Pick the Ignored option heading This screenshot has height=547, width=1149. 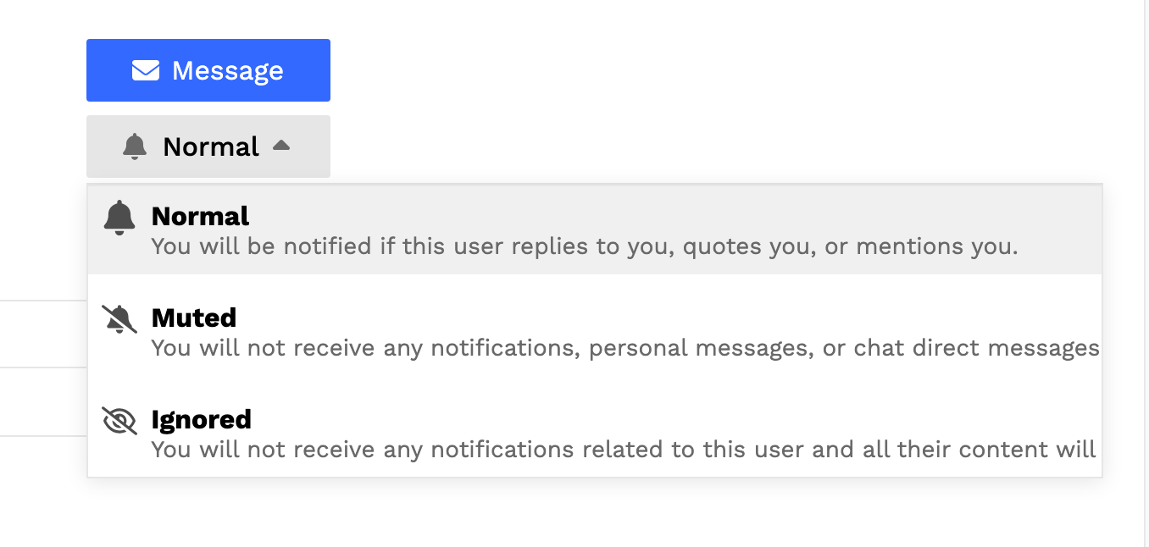pos(201,419)
